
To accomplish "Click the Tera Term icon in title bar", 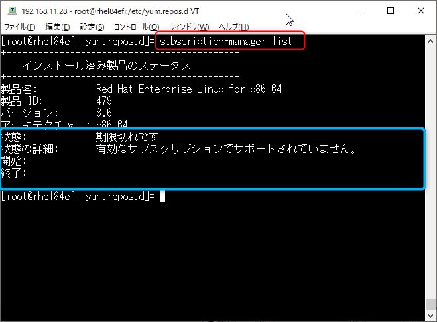I will [12, 11].
